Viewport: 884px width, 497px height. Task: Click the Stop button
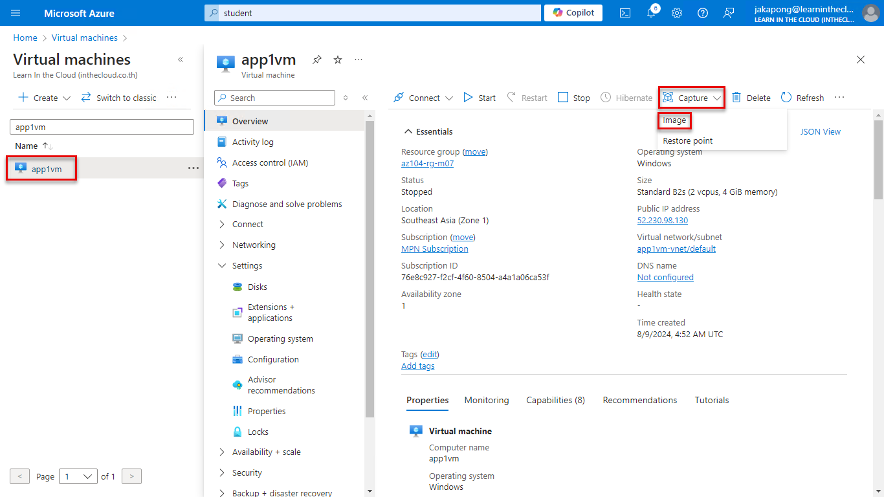[574, 98]
